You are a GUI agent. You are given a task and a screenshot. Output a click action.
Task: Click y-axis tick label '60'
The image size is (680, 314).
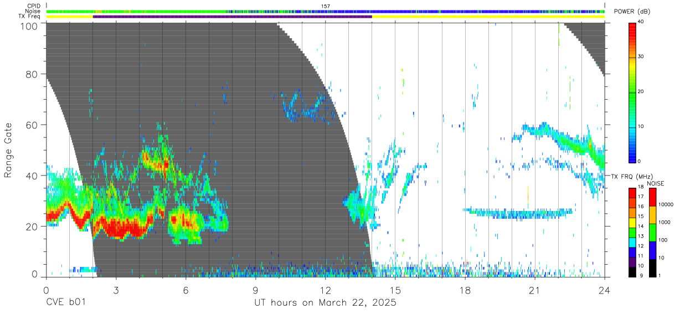coord(32,125)
